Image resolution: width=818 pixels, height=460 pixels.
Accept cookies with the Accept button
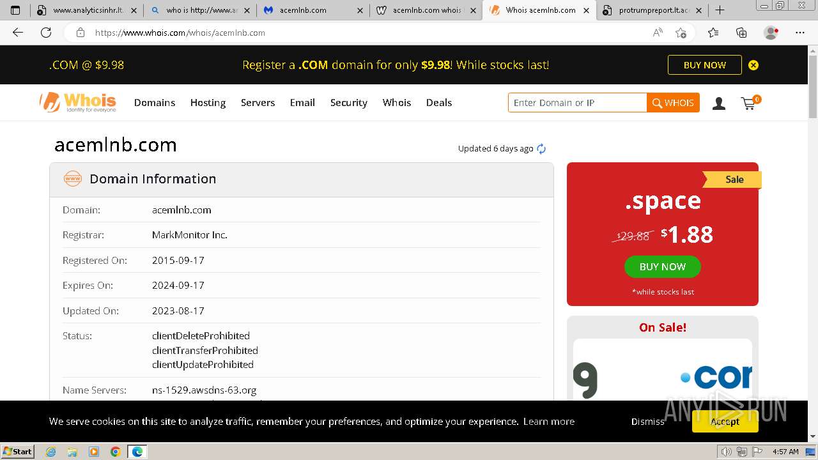coord(725,422)
